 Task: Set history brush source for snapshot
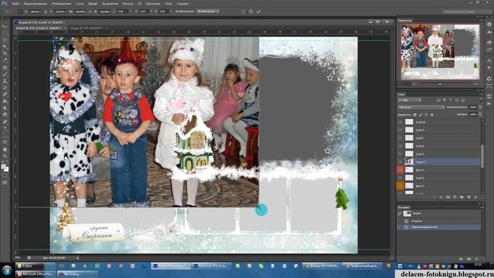tap(400, 213)
